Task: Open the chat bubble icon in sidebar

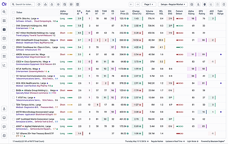Action: (4, 127)
